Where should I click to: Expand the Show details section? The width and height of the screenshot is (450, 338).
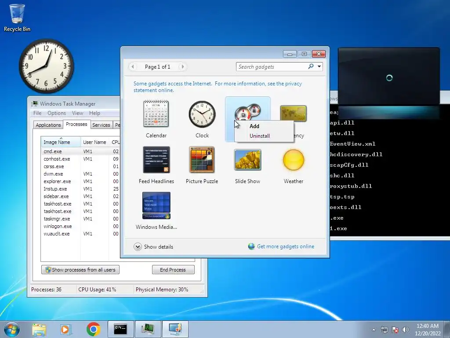click(153, 246)
